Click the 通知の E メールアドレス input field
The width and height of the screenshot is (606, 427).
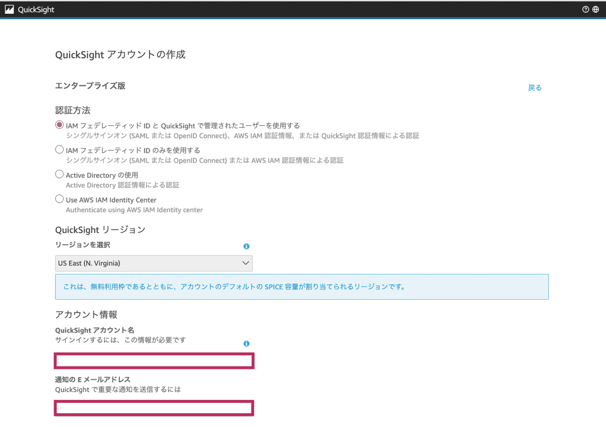click(154, 408)
